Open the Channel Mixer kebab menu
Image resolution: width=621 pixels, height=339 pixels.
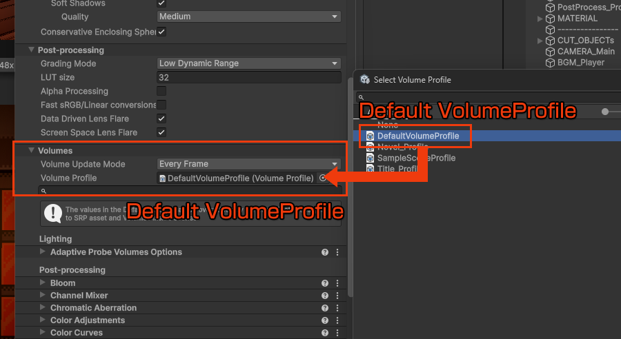point(337,296)
